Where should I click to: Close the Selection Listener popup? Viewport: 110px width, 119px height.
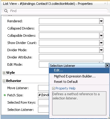107,65
